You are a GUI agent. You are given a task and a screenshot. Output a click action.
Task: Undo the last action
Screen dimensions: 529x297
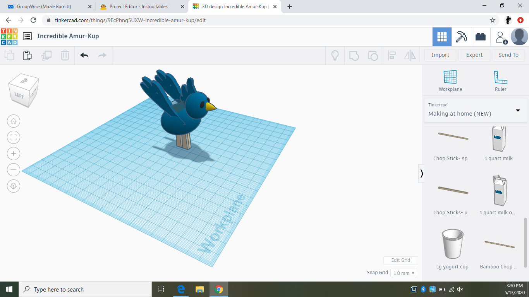[x=84, y=55]
